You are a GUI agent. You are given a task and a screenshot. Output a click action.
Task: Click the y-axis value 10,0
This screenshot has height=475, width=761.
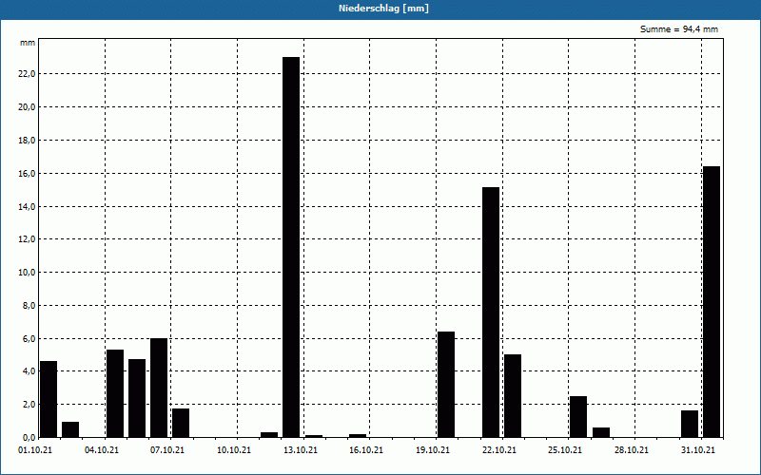pyautogui.click(x=27, y=273)
